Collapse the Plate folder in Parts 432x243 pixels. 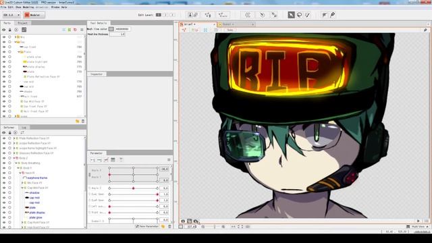pos(19,52)
